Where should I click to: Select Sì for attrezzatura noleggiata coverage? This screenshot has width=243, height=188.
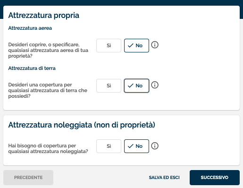[109, 146]
